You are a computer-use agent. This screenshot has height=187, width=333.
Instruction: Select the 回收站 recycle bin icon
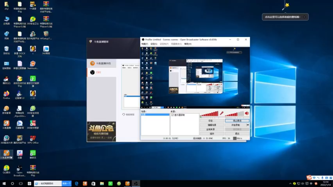coord(6,51)
